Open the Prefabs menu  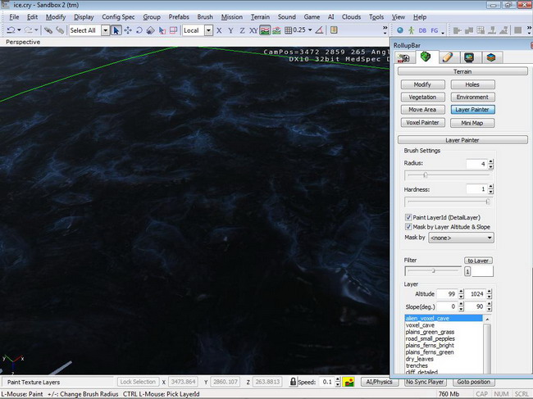point(179,17)
